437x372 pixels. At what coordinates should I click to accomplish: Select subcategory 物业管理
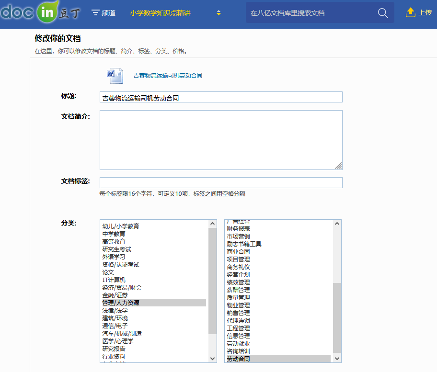point(279,305)
